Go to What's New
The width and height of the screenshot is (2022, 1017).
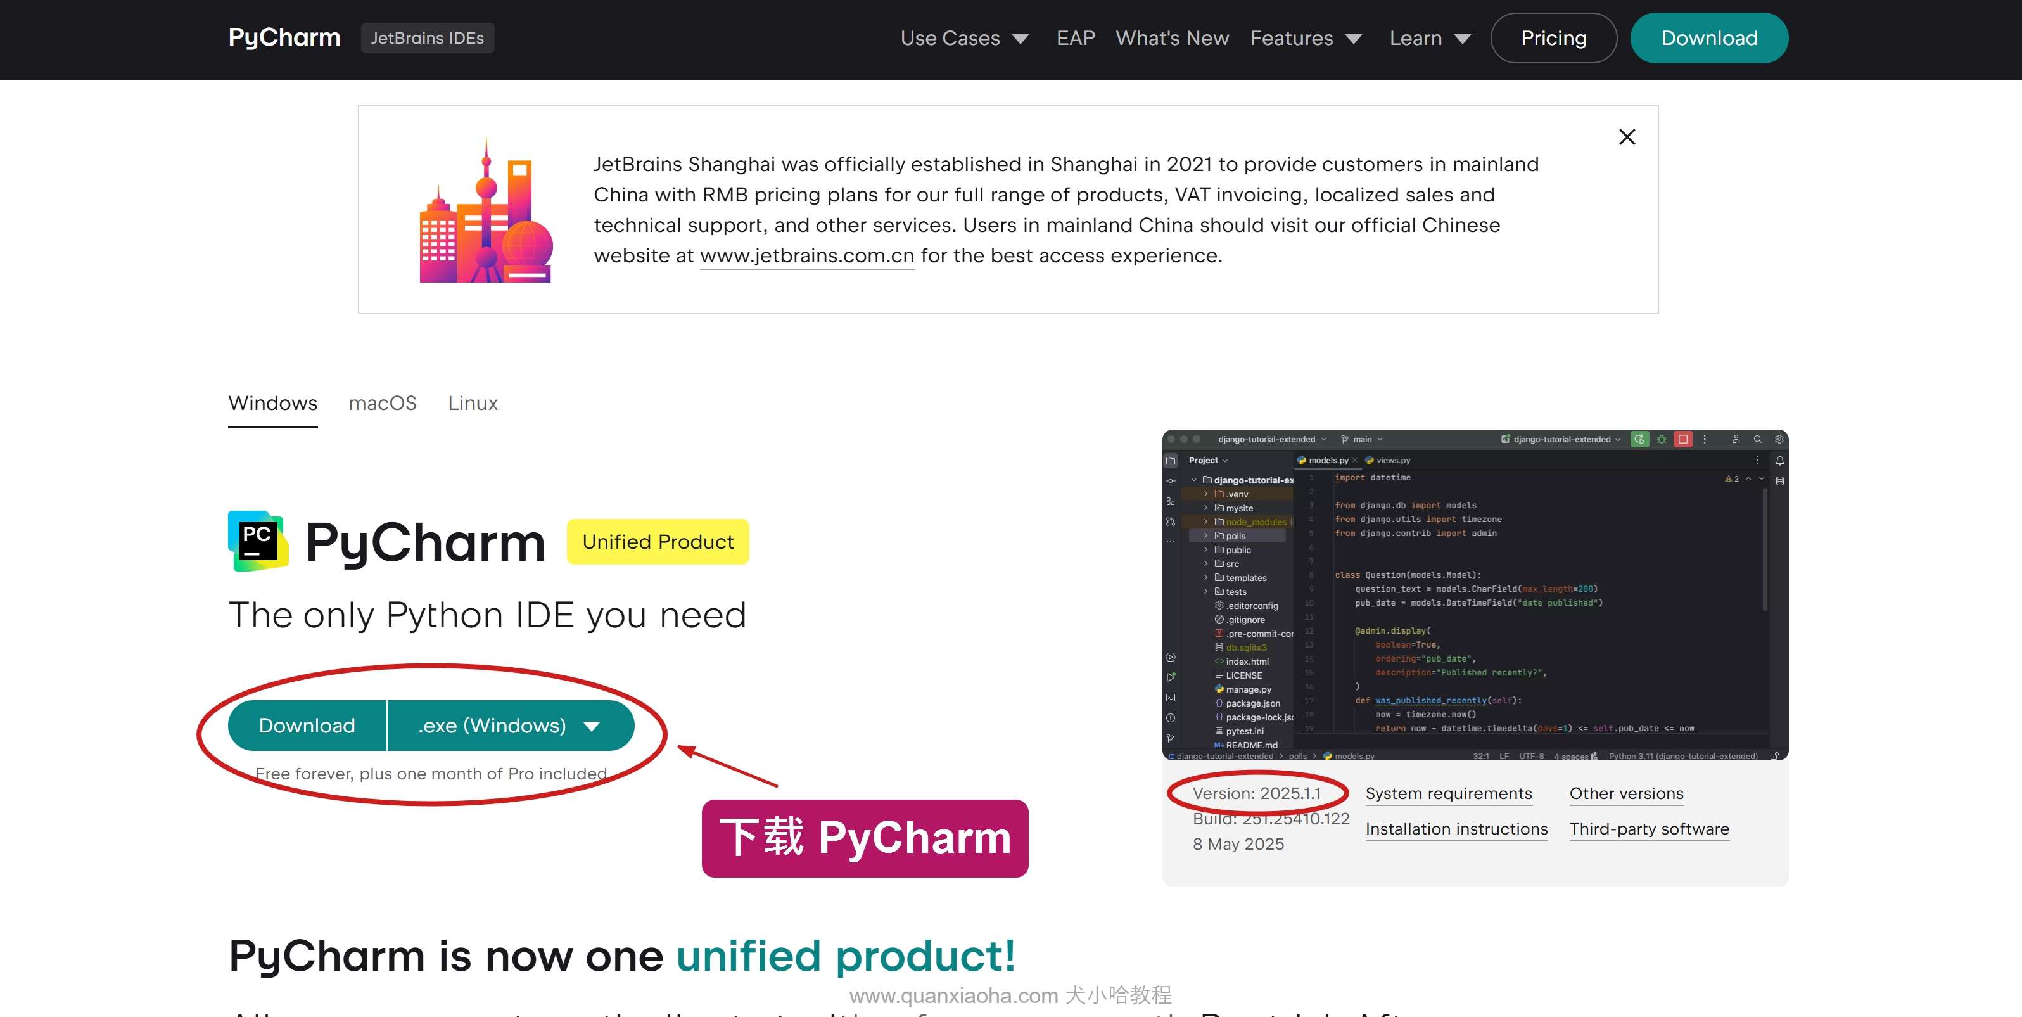1172,37
